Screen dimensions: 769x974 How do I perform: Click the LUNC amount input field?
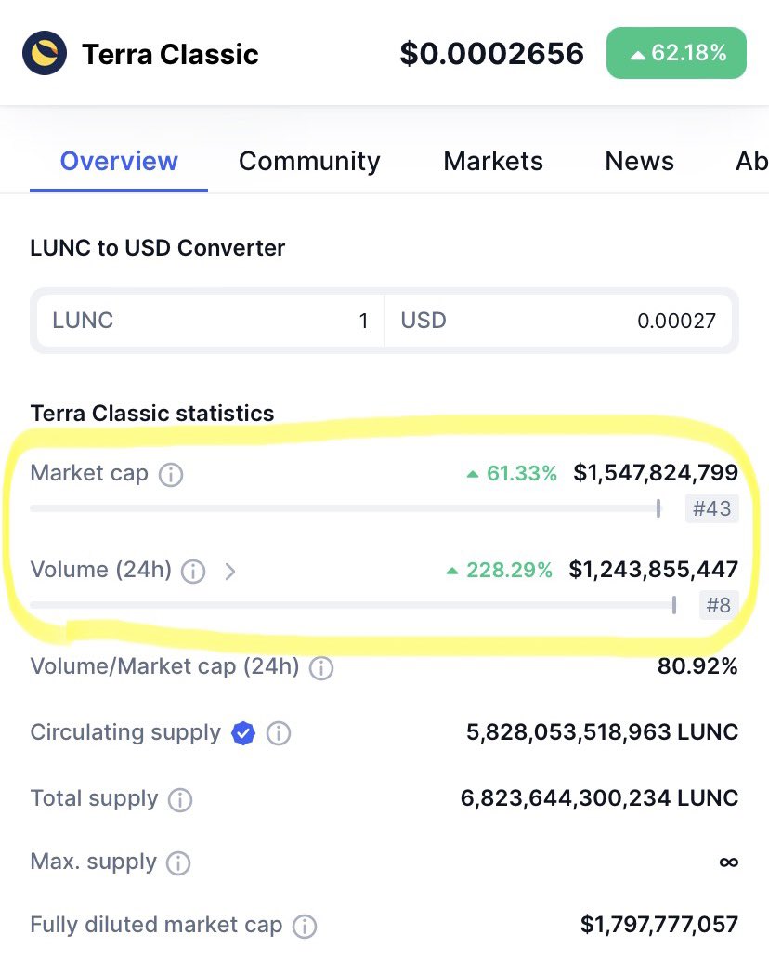(x=211, y=321)
